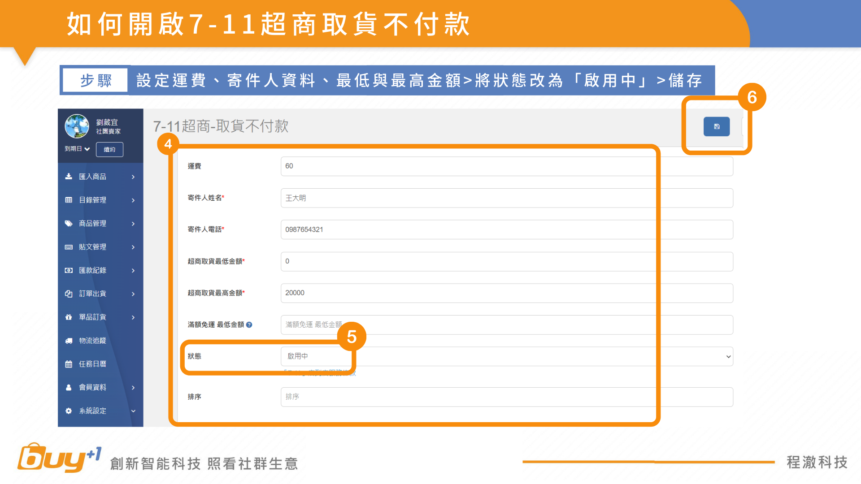Expand the 目錄管理 chevron arrow
Image resolution: width=861 pixels, height=484 pixels.
pyautogui.click(x=133, y=200)
